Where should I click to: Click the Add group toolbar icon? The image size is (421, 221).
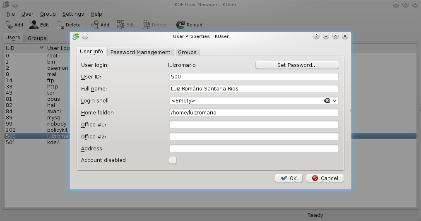95,25
